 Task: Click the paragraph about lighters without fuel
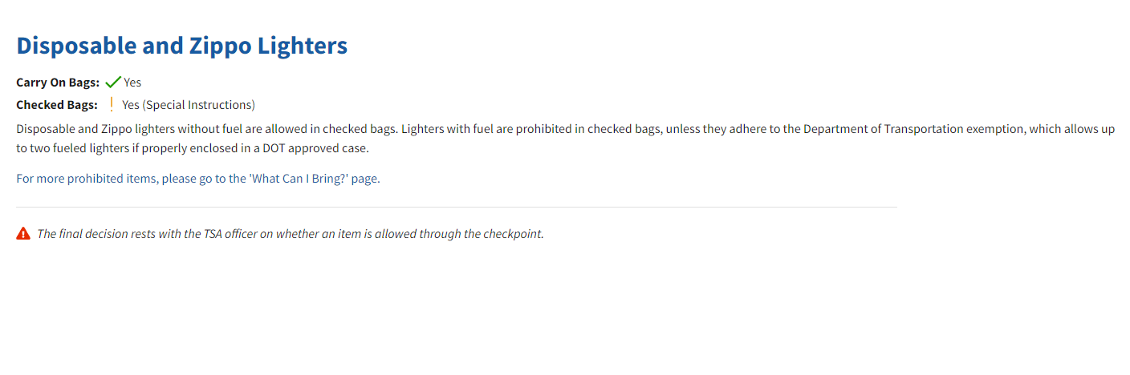pyautogui.click(x=565, y=139)
